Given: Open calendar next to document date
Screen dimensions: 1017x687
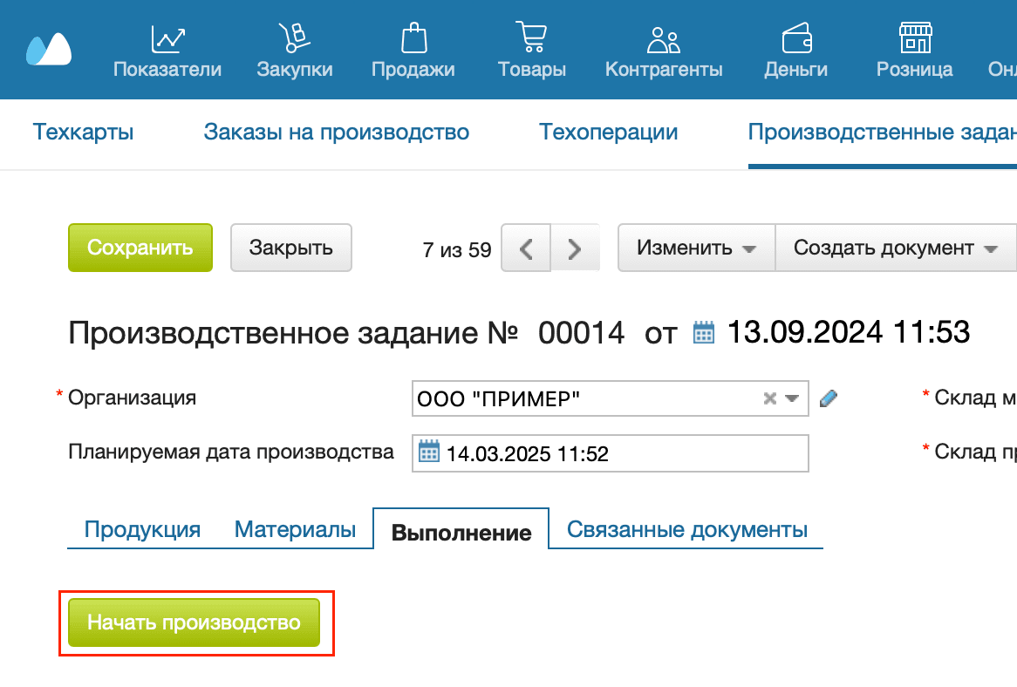Looking at the screenshot, I should (705, 331).
